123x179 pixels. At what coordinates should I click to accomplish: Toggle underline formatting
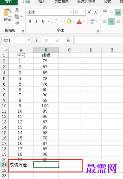43,21
